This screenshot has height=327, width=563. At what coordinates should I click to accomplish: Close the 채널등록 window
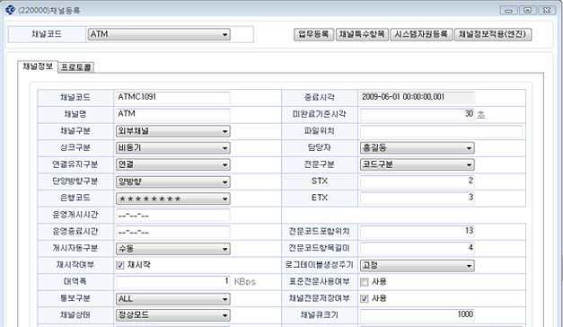[x=547, y=11]
